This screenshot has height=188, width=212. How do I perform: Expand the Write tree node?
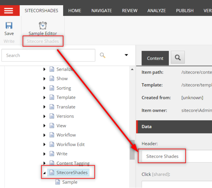click(x=44, y=154)
